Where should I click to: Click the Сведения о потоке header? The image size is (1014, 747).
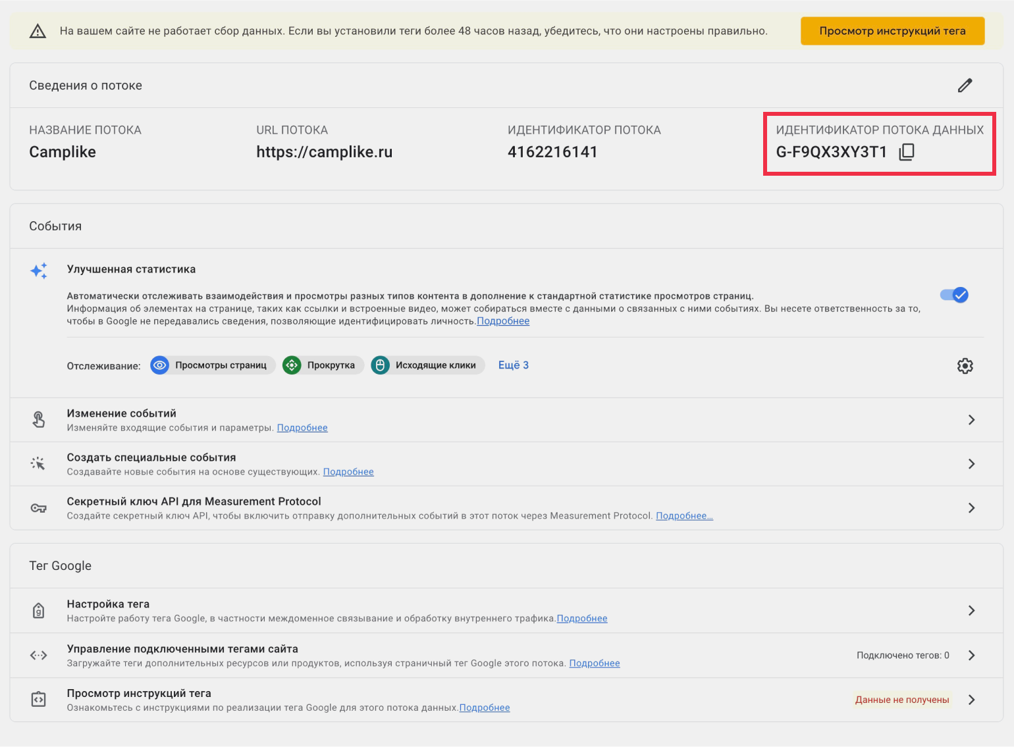click(x=86, y=86)
